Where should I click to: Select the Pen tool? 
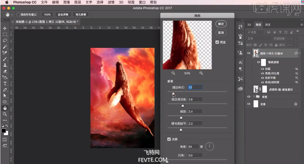5,90
